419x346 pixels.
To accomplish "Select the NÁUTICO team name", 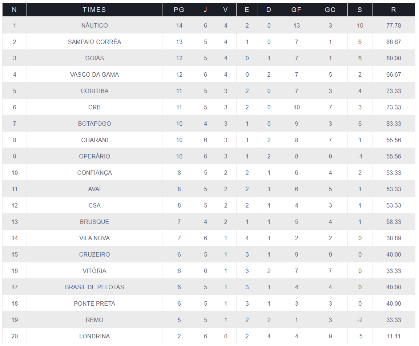I will point(94,25).
